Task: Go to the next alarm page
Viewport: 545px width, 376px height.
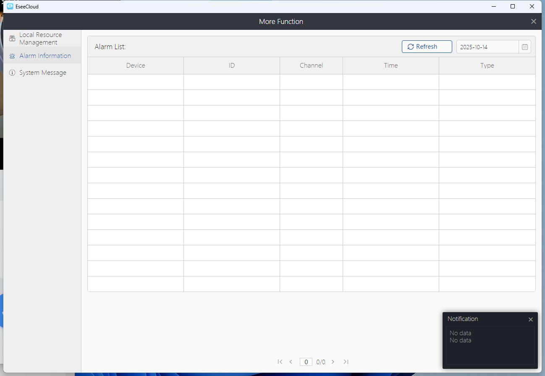Action: click(x=333, y=362)
